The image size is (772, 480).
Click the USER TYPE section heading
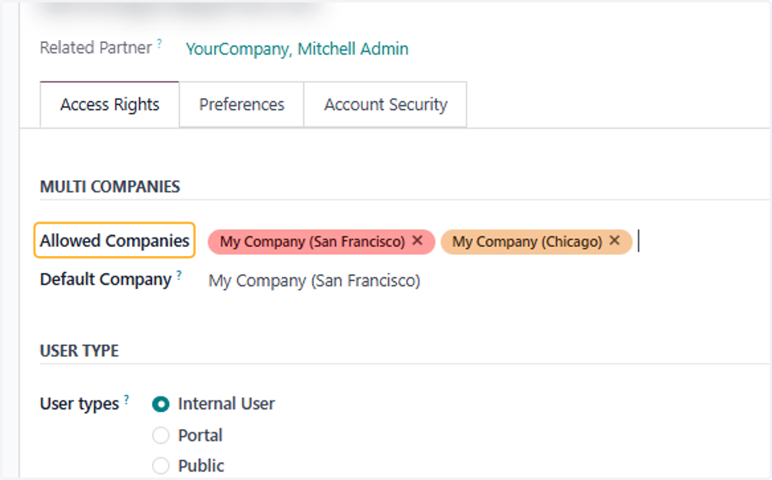coord(79,351)
